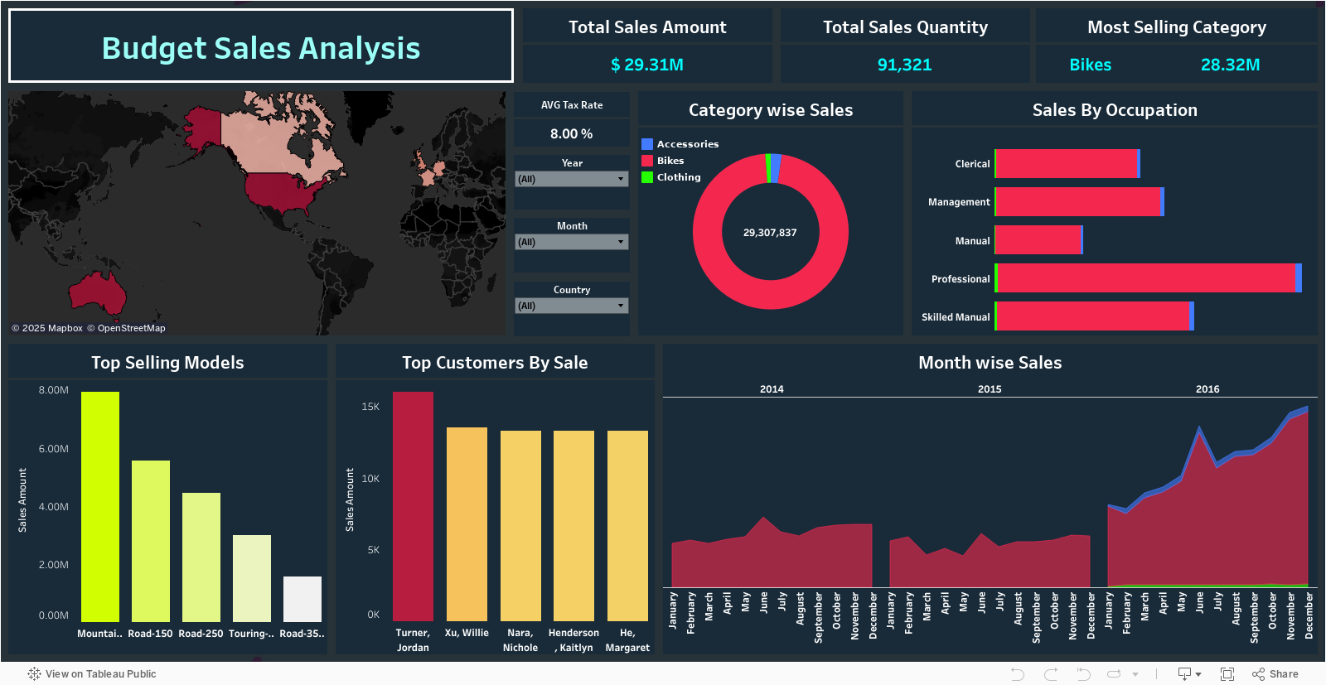
Task: Click the Bikes most selling category text
Action: pyautogui.click(x=1091, y=65)
